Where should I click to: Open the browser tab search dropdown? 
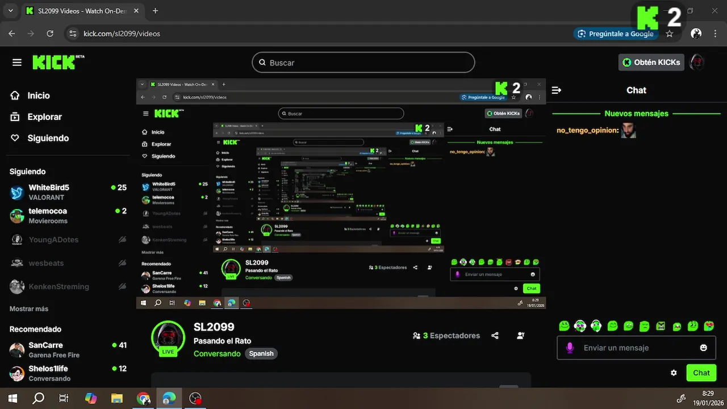point(10,11)
